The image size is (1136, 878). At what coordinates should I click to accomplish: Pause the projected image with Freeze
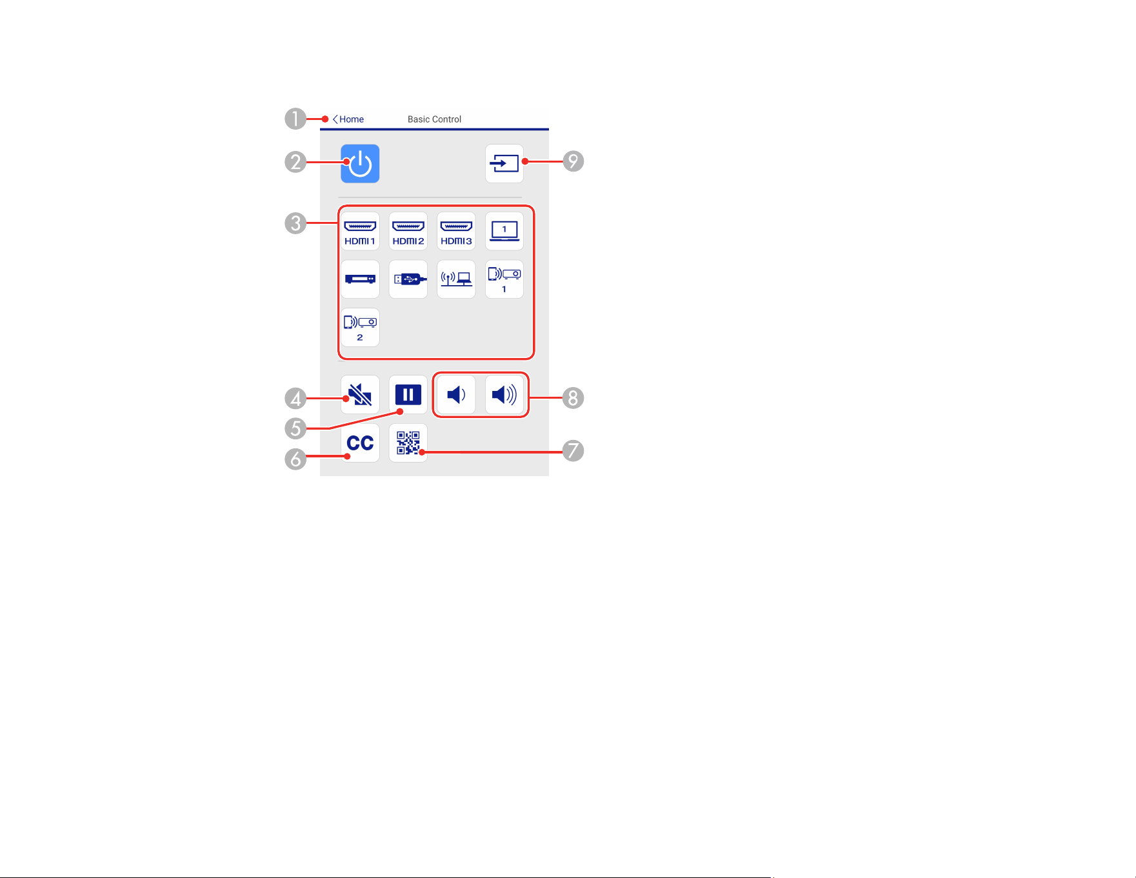point(408,395)
